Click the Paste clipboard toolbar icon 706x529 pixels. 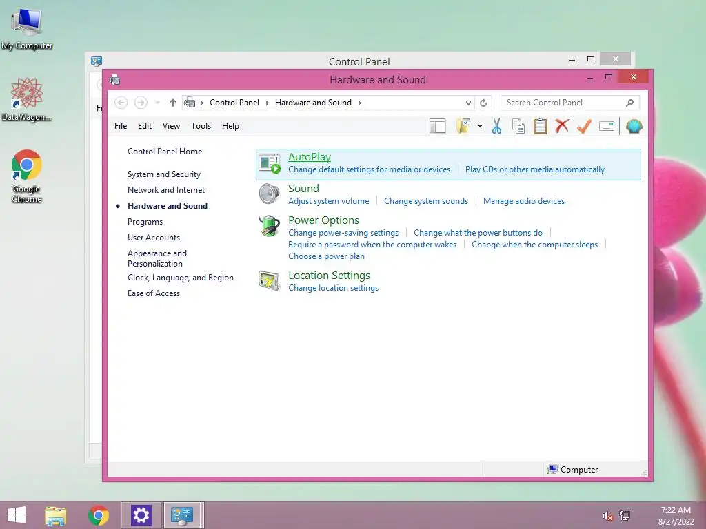(x=541, y=127)
